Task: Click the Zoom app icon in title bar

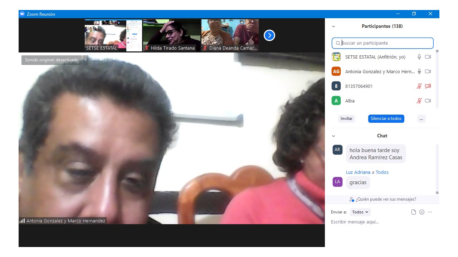Action: point(22,14)
